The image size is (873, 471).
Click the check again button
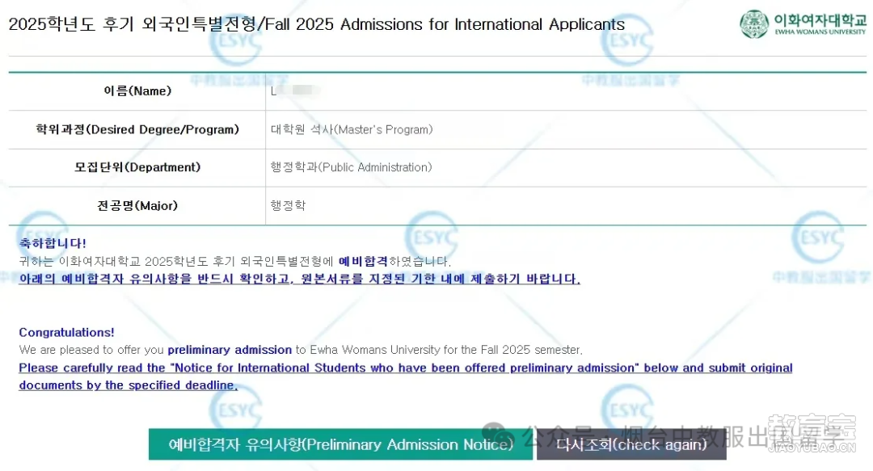(x=631, y=444)
